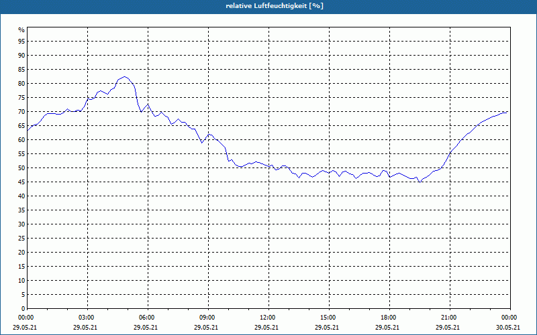Pick the "18:00" x-axis label
Viewport: 537px width, 335px height.
click(389, 318)
